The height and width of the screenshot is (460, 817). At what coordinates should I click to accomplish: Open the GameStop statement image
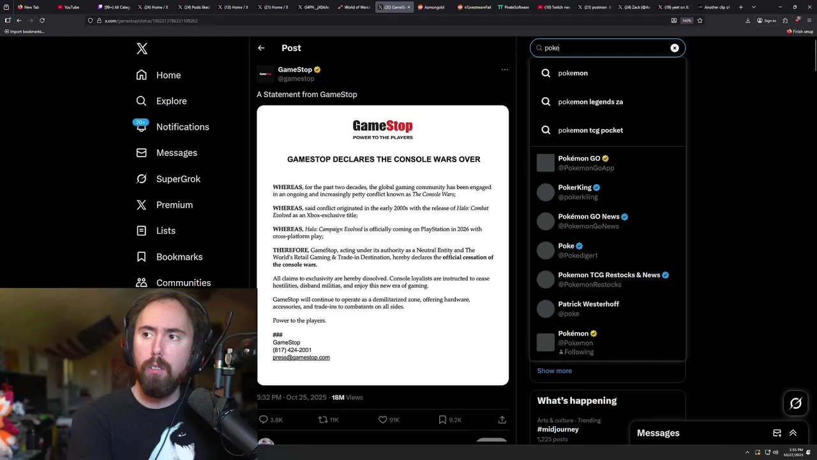(x=383, y=245)
